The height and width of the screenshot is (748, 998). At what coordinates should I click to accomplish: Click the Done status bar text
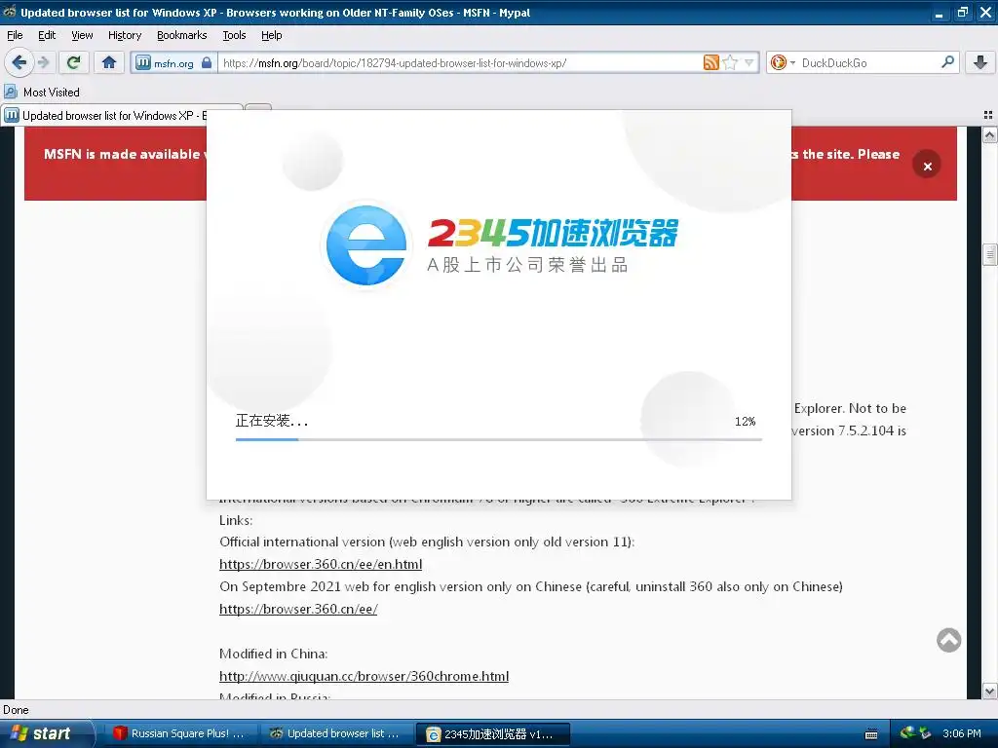[16, 710]
